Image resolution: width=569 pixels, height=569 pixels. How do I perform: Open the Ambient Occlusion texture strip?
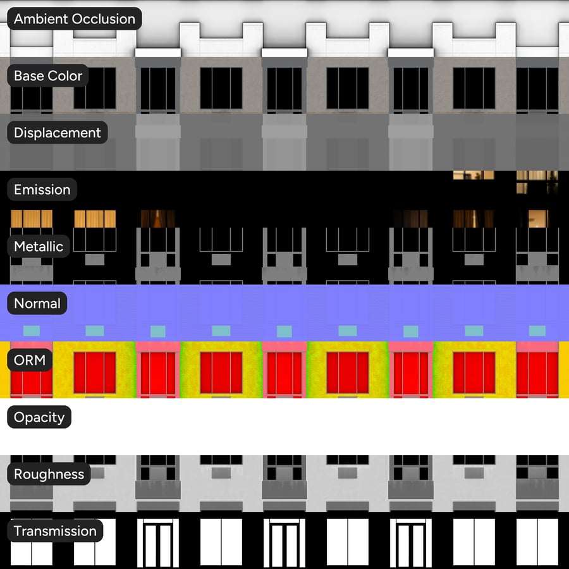(x=284, y=28)
